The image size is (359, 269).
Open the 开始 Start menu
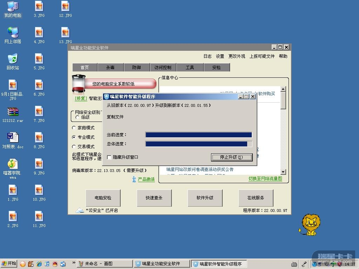tap(9, 264)
